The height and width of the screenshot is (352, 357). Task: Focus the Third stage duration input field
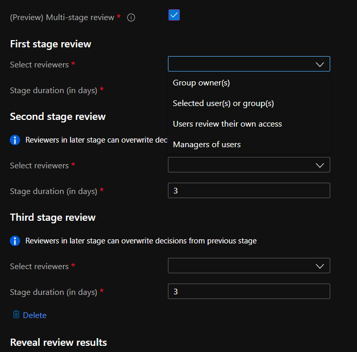coord(249,291)
